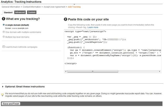This screenshot has width=164, height=107.
Task: Click the 'What are you tracking?' heading
Action: pyautogui.click(x=23, y=19)
